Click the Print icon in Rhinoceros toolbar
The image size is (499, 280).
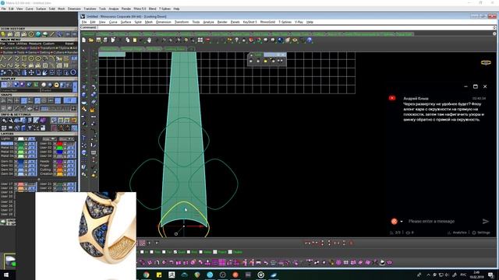(105, 40)
